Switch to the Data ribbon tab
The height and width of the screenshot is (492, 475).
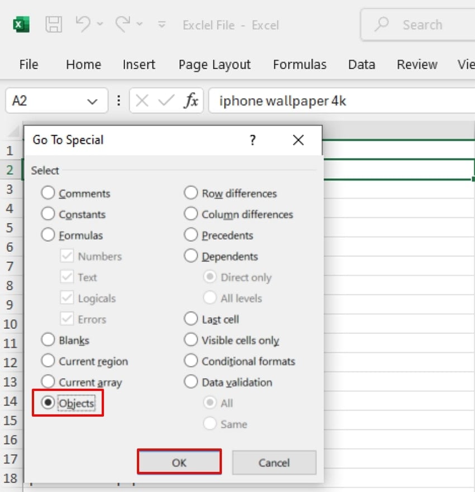click(361, 65)
